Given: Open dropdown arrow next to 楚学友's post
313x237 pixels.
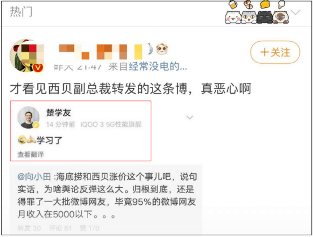Looking at the screenshot, I should pos(190,117).
